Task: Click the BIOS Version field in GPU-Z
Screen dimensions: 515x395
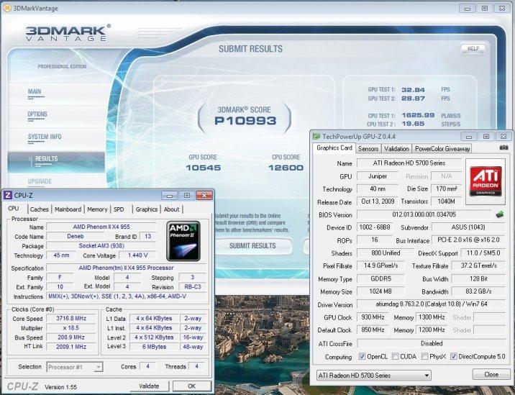Action: (424, 214)
